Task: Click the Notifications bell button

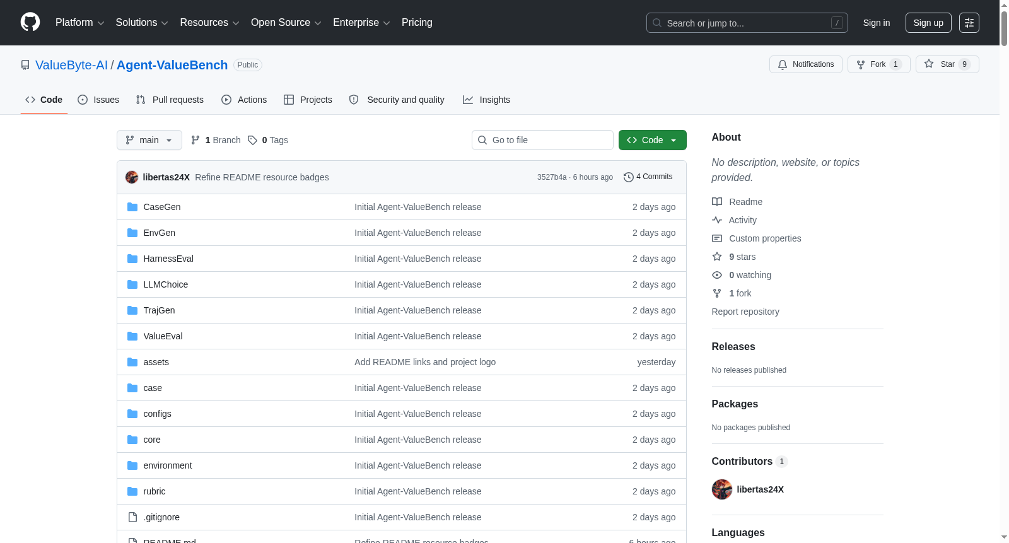Action: tap(805, 64)
